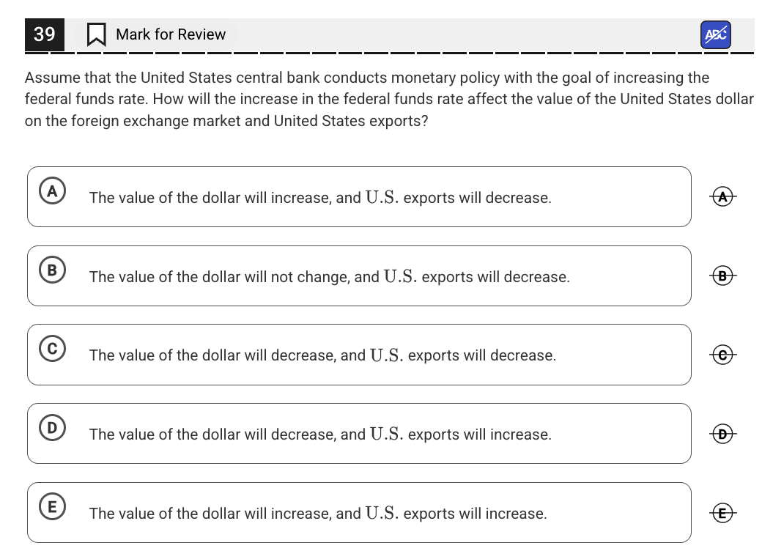Viewport: 762px width, 551px height.
Task: Click the bookmark Mark for Review icon
Action: pos(96,34)
